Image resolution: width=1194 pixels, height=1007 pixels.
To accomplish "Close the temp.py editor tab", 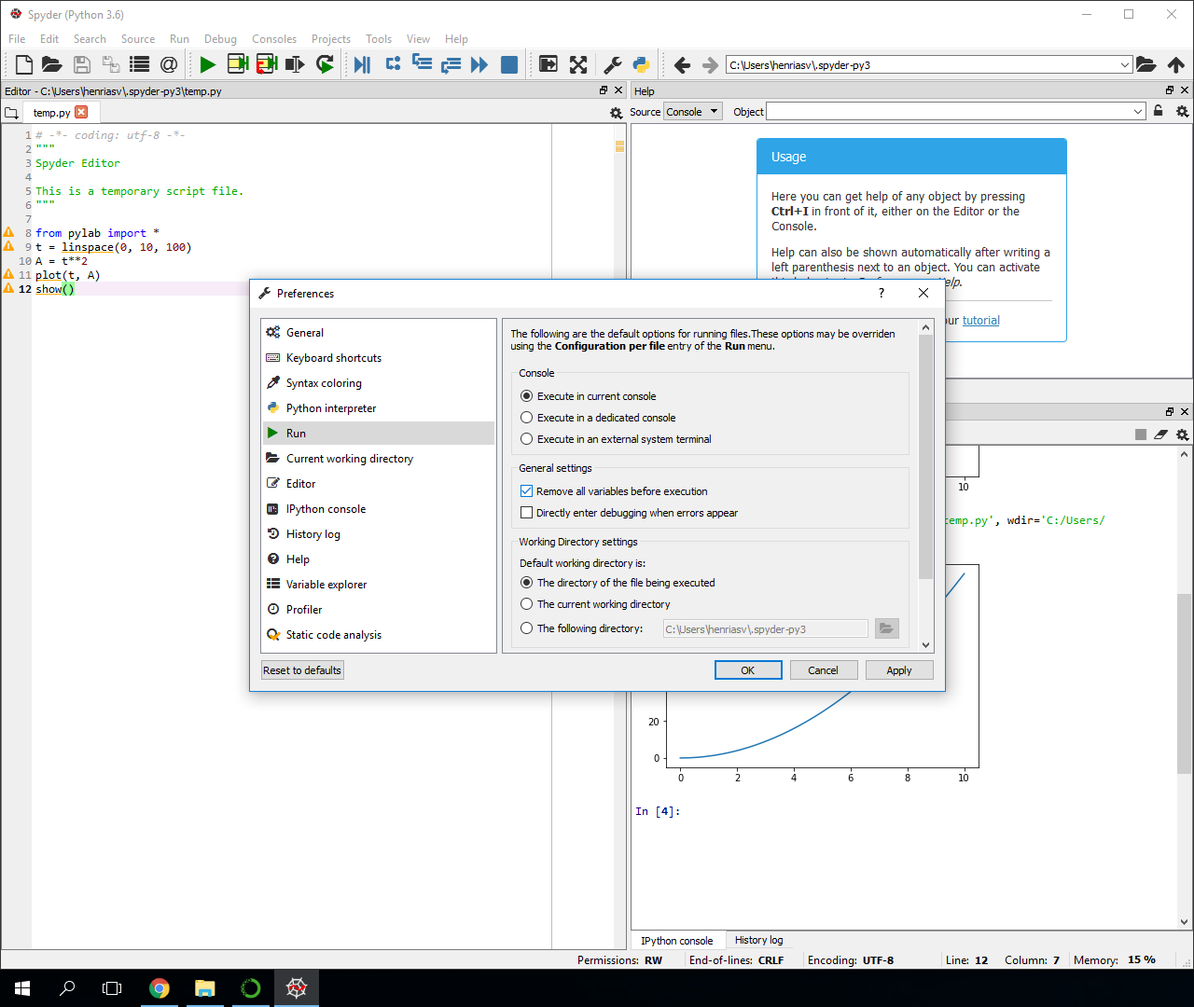I will coord(81,112).
